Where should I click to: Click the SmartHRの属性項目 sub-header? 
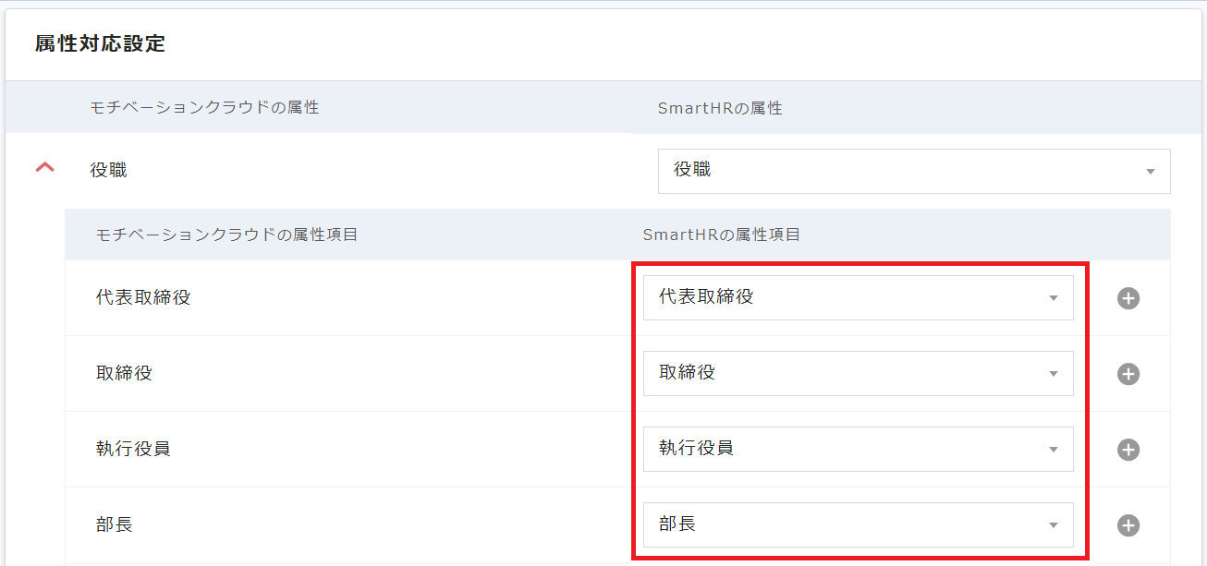[x=722, y=235]
